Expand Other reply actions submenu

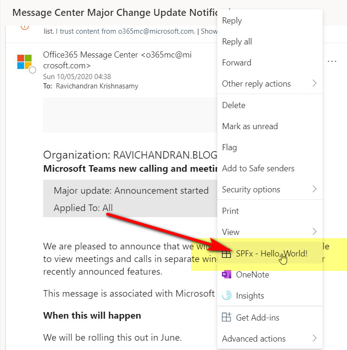(x=314, y=84)
